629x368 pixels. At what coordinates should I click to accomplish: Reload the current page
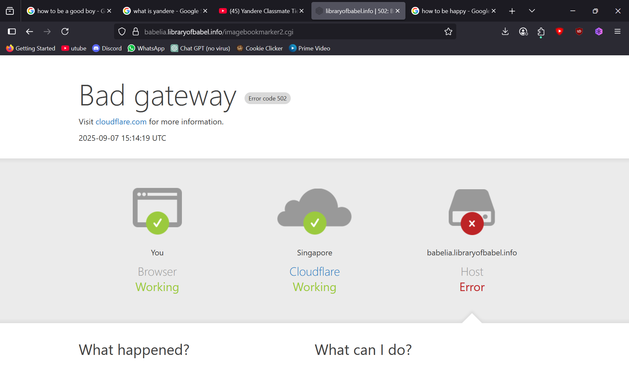point(65,31)
